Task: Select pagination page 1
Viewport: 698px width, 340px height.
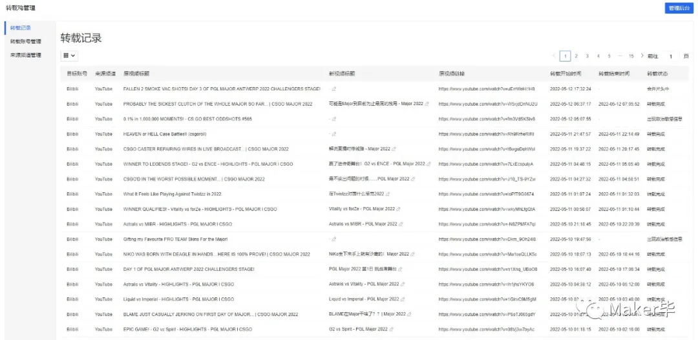Action: coord(566,56)
